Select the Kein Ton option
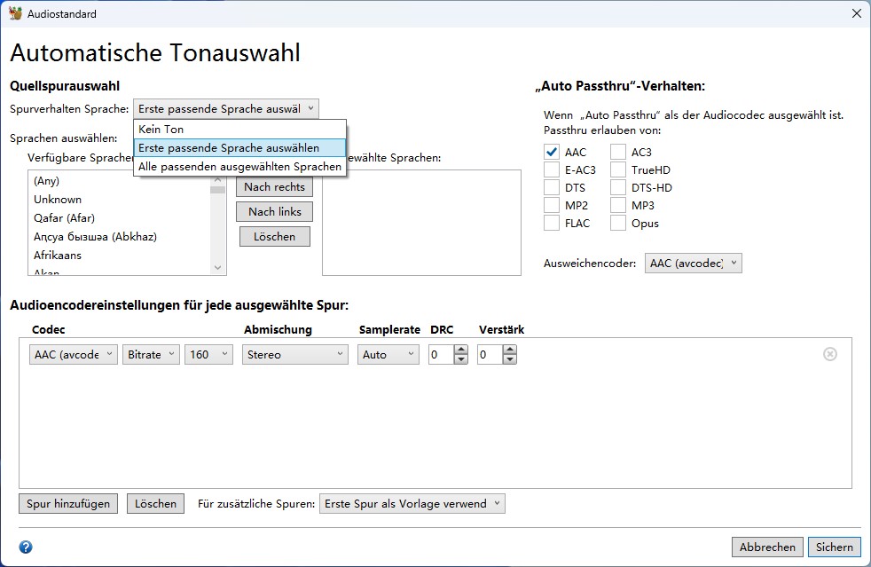871x567 pixels. (240, 129)
